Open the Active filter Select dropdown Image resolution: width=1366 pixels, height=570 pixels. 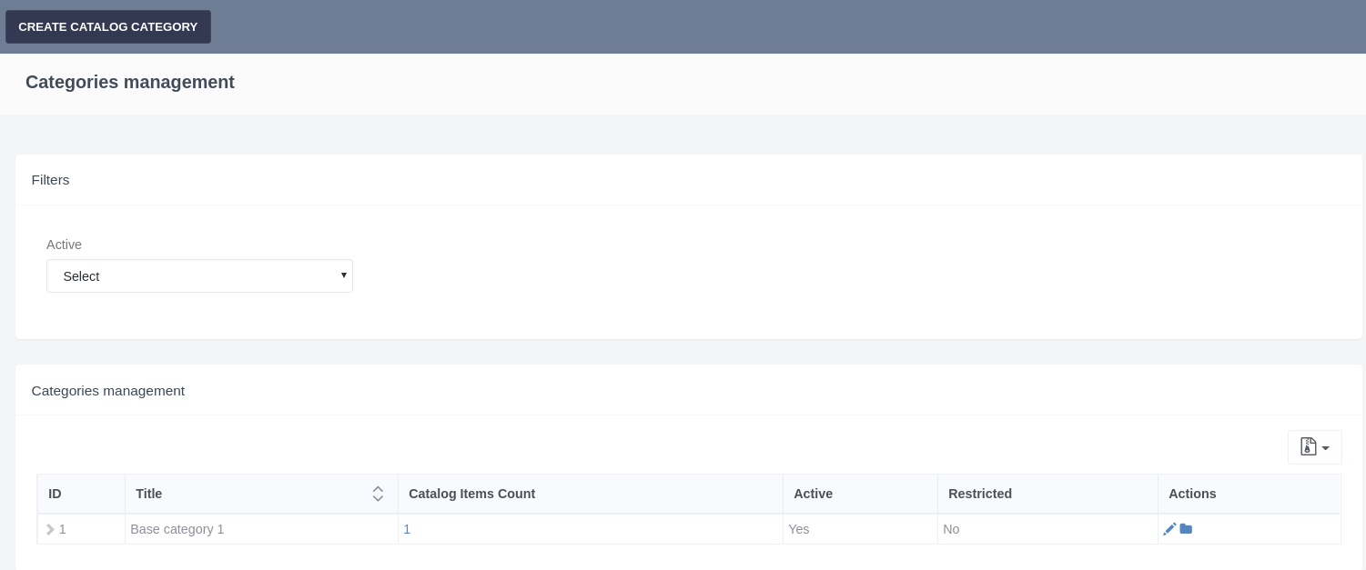199,276
